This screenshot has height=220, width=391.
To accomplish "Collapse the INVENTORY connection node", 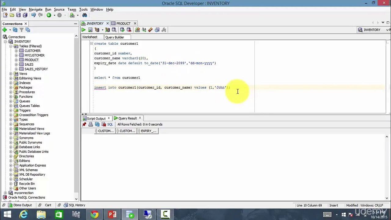I will pos(5,42).
